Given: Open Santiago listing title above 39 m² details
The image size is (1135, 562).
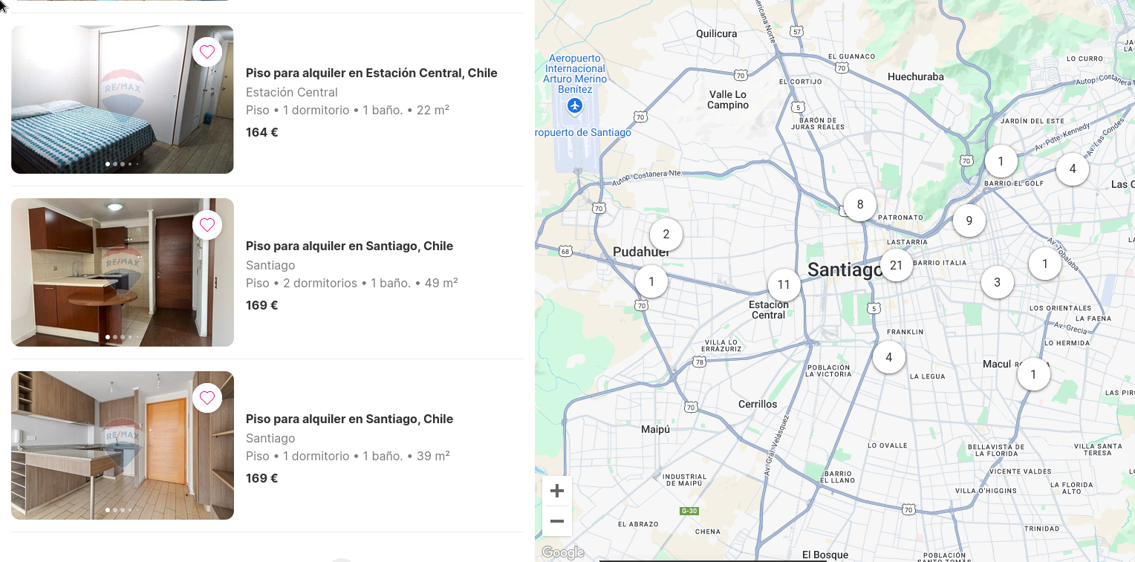Looking at the screenshot, I should click(349, 419).
